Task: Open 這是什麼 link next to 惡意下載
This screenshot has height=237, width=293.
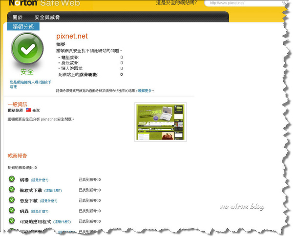Action: click(x=48, y=201)
